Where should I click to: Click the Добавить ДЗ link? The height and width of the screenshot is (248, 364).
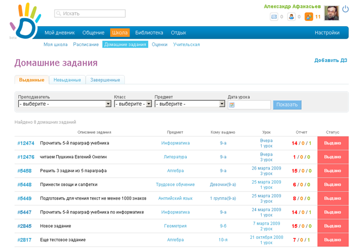(x=330, y=60)
